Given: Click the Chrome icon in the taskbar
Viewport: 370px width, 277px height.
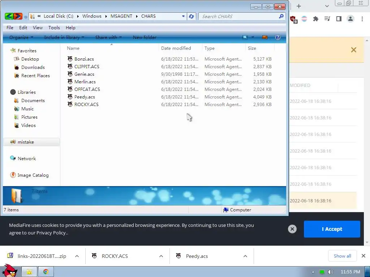Looking at the screenshot, I should point(46,272).
